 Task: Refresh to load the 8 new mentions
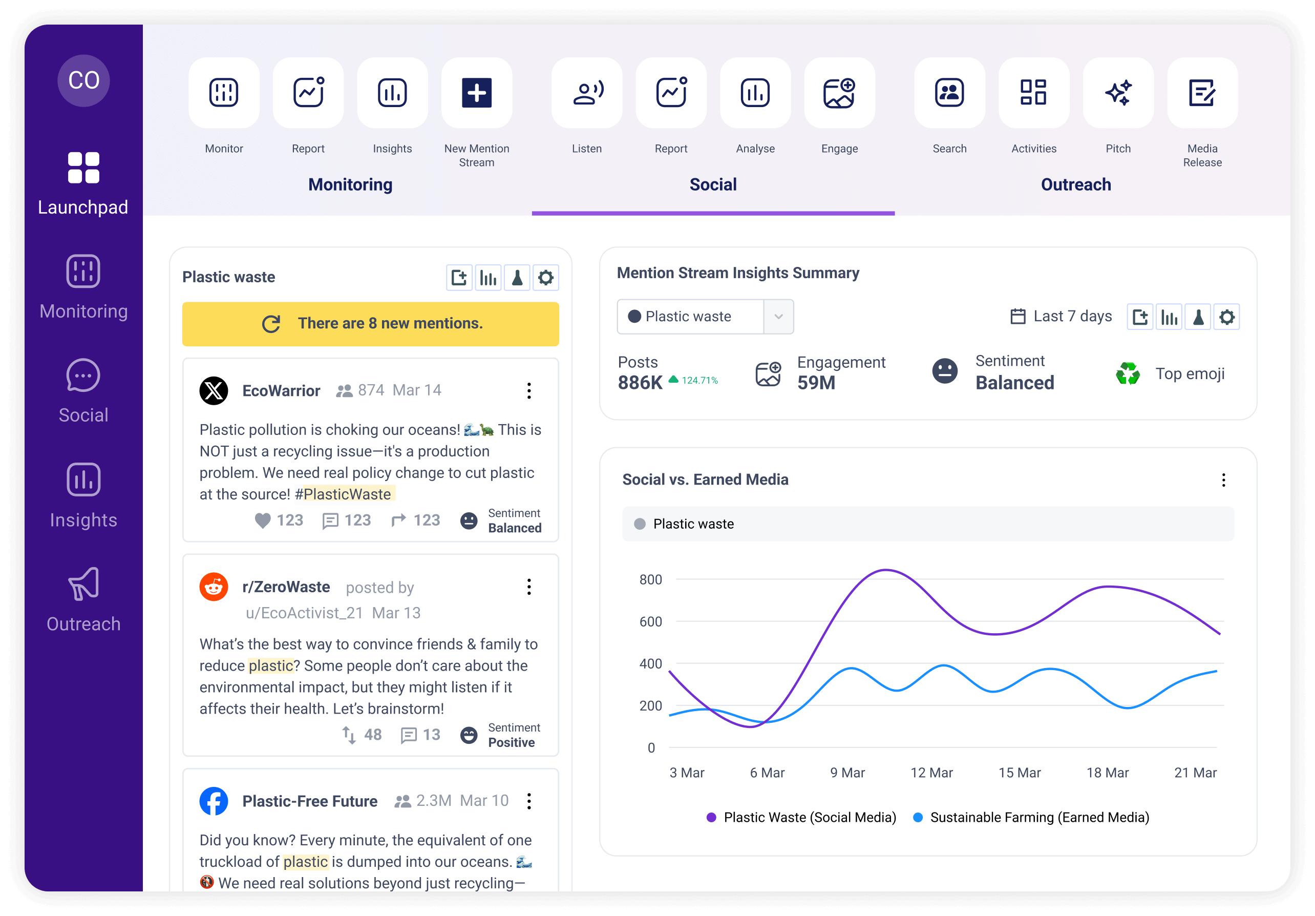click(x=370, y=324)
